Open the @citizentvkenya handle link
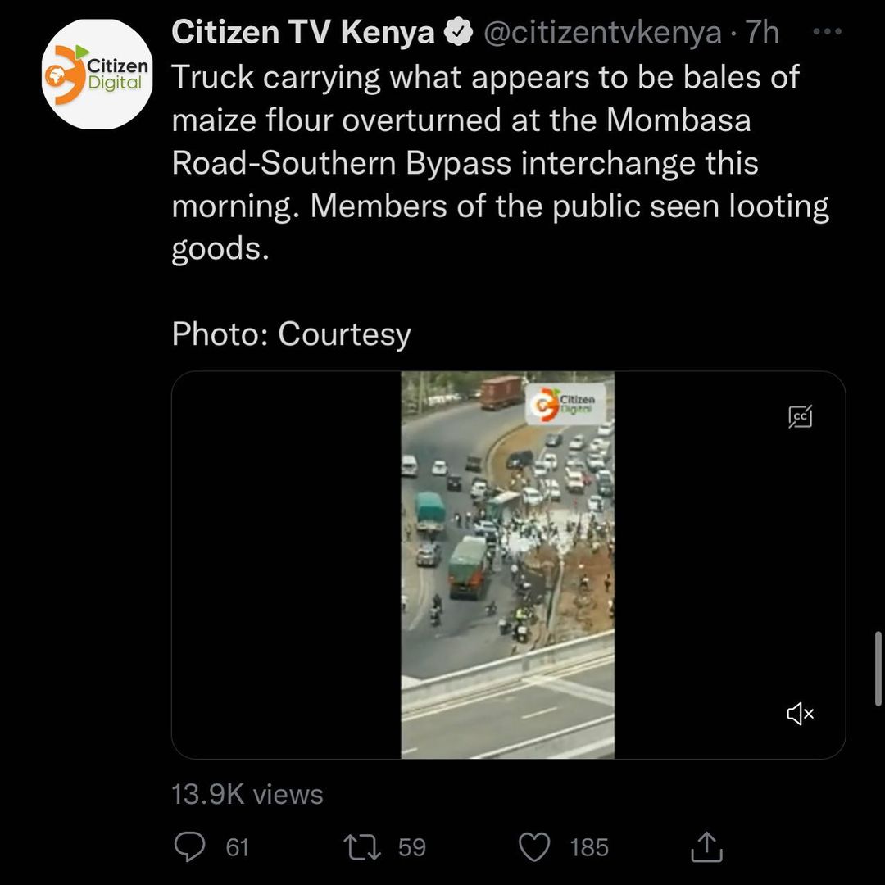Viewport: 885px width, 885px height. pyautogui.click(x=603, y=33)
